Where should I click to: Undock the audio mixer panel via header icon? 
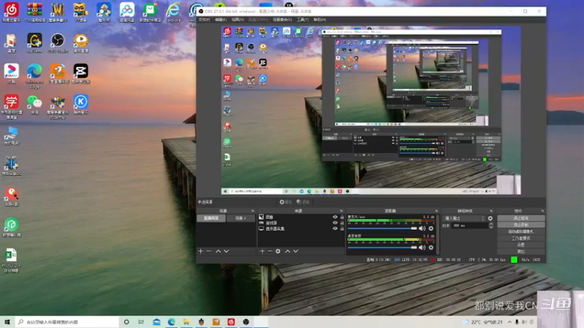pyautogui.click(x=436, y=211)
